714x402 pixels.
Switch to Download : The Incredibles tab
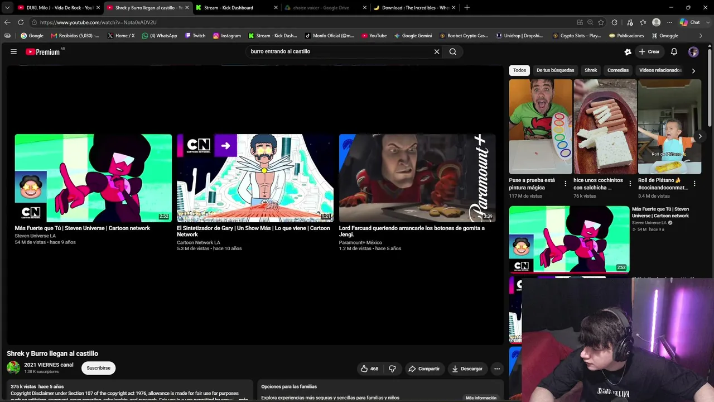413,8
